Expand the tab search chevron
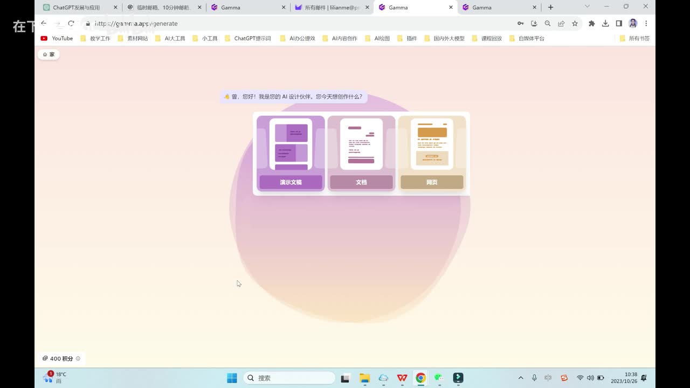690x388 pixels. pos(587,6)
